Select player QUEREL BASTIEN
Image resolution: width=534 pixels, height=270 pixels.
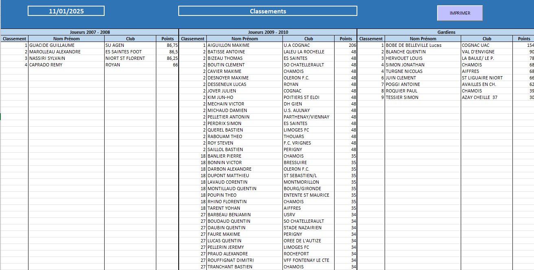pyautogui.click(x=245, y=130)
